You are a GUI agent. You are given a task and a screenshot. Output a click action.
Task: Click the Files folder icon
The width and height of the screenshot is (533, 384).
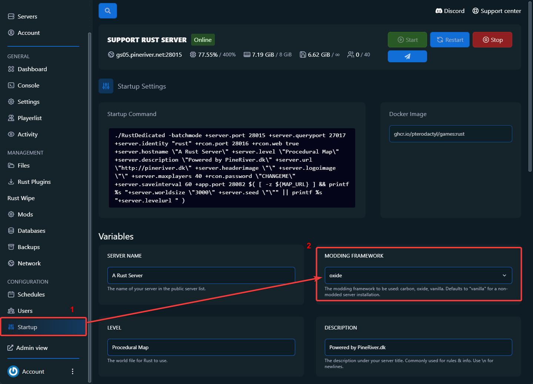[11, 165]
